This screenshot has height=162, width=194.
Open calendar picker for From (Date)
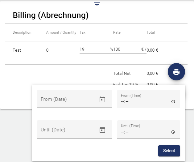pyautogui.click(x=102, y=99)
